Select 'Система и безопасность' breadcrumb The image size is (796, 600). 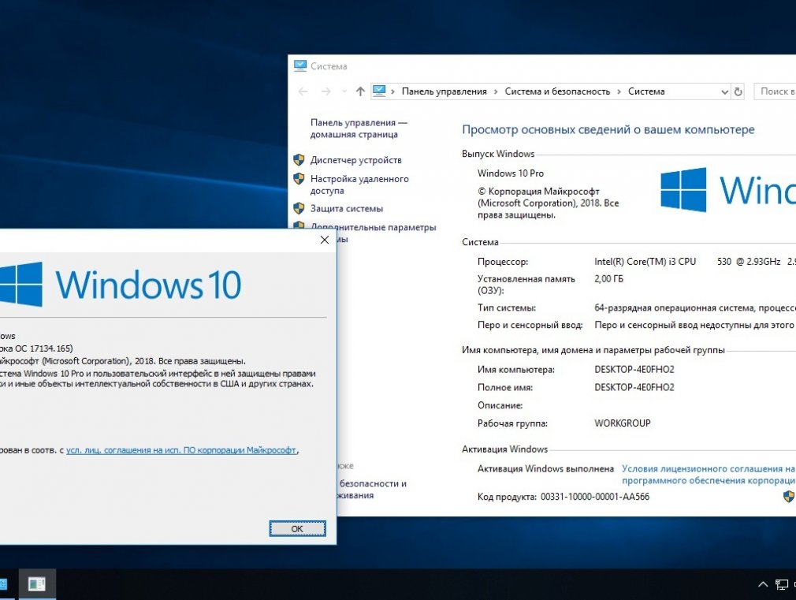tap(557, 91)
